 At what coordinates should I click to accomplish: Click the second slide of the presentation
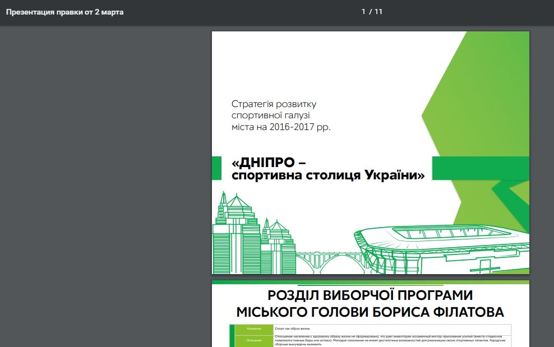point(370,314)
